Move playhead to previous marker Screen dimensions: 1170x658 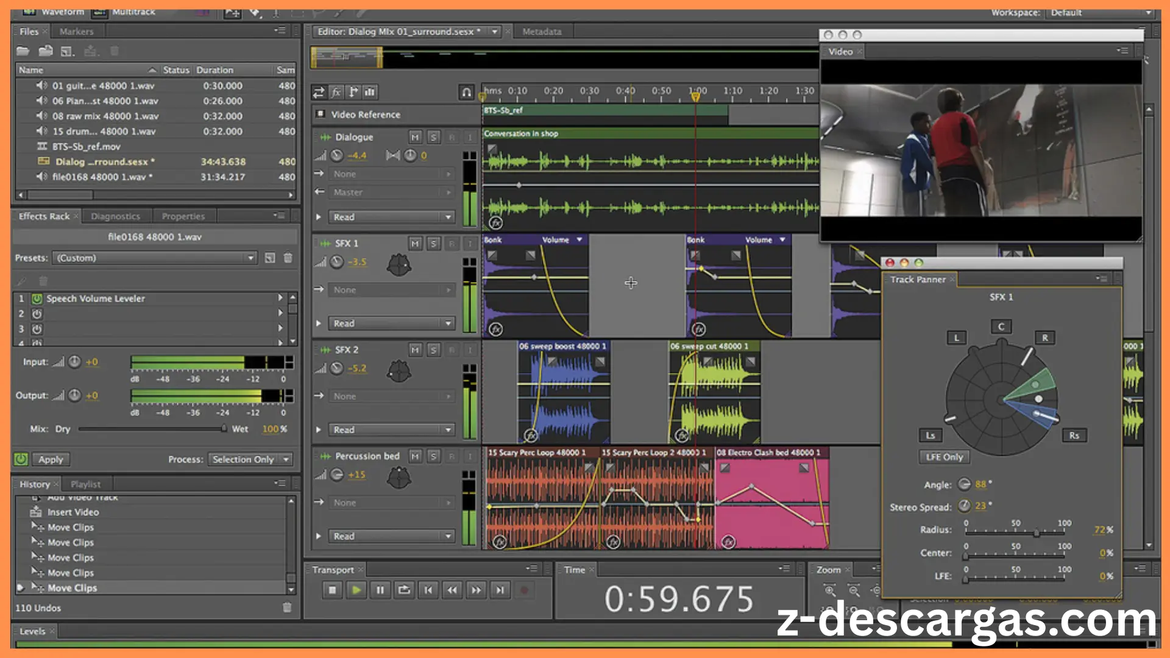tap(428, 589)
